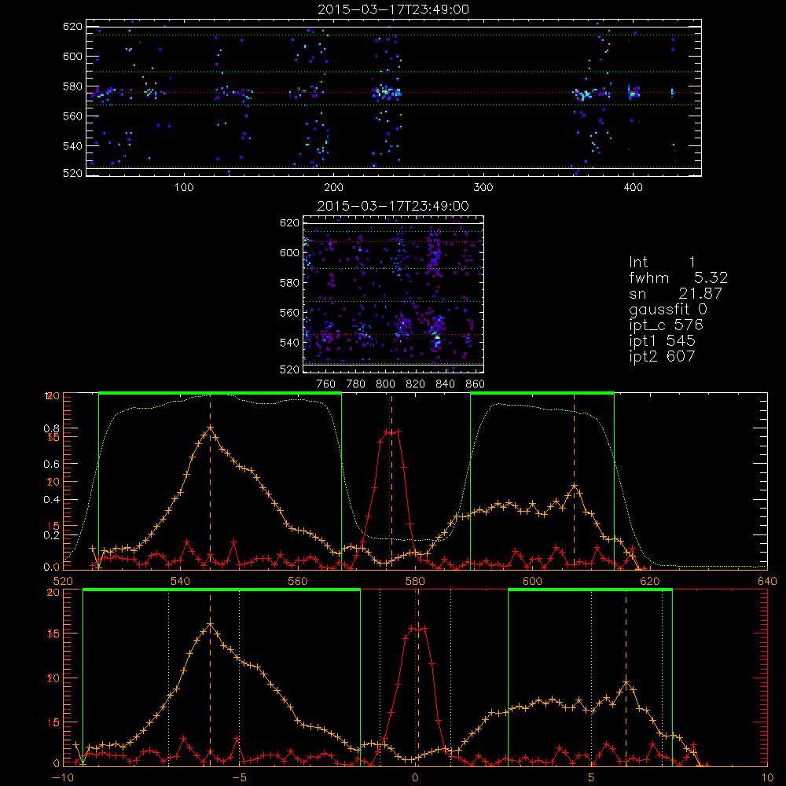Viewport: 786px width, 786px height.
Task: Click x-axis label 800 on middle image
Action: 385,384
